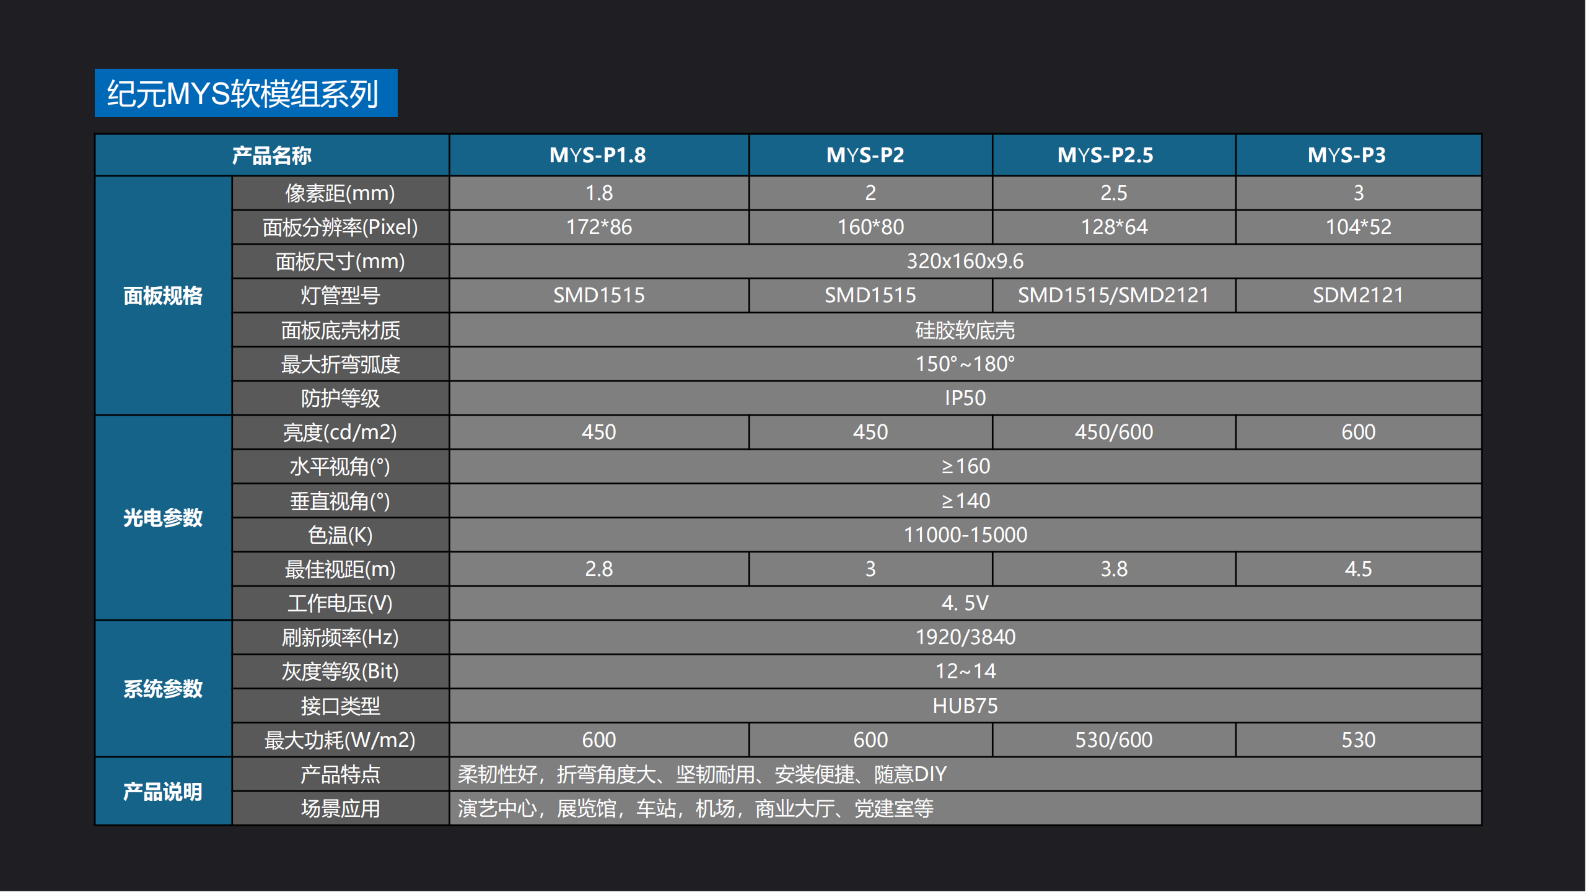
Task: Select the 防护等级 row label
Action: click(340, 398)
